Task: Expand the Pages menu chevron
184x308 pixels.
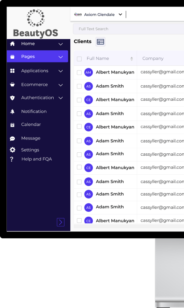Action: point(61,57)
